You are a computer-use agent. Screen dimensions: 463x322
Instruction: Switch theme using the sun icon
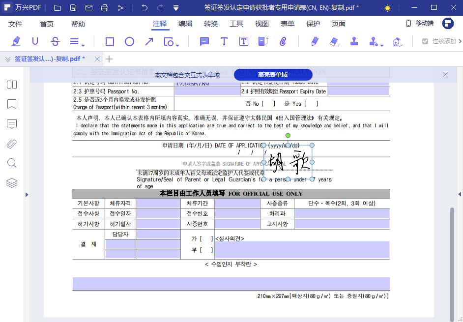[x=387, y=8]
